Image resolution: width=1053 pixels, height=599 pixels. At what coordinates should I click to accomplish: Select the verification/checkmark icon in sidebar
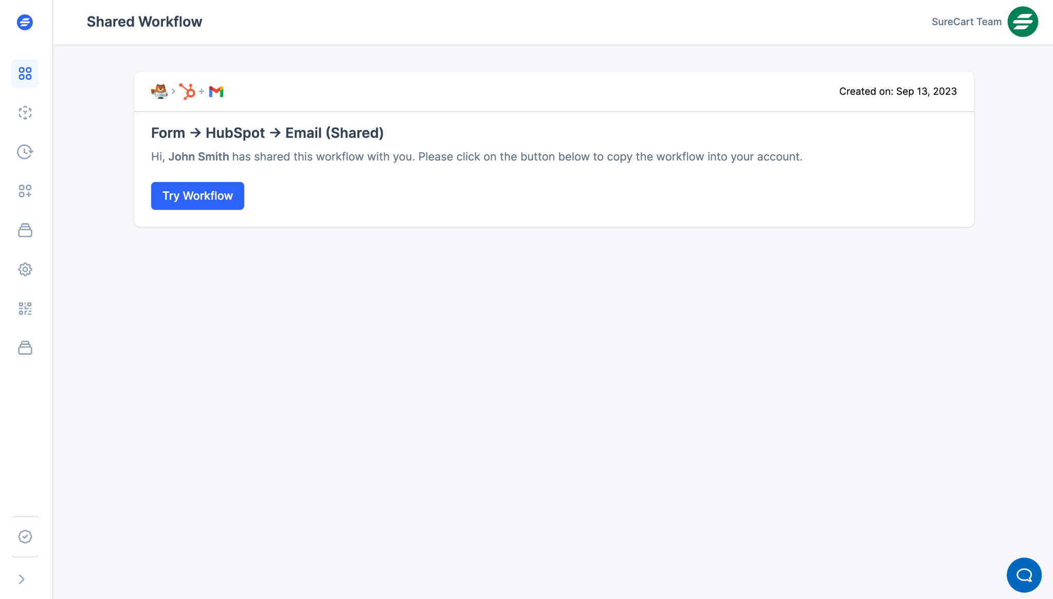click(25, 537)
